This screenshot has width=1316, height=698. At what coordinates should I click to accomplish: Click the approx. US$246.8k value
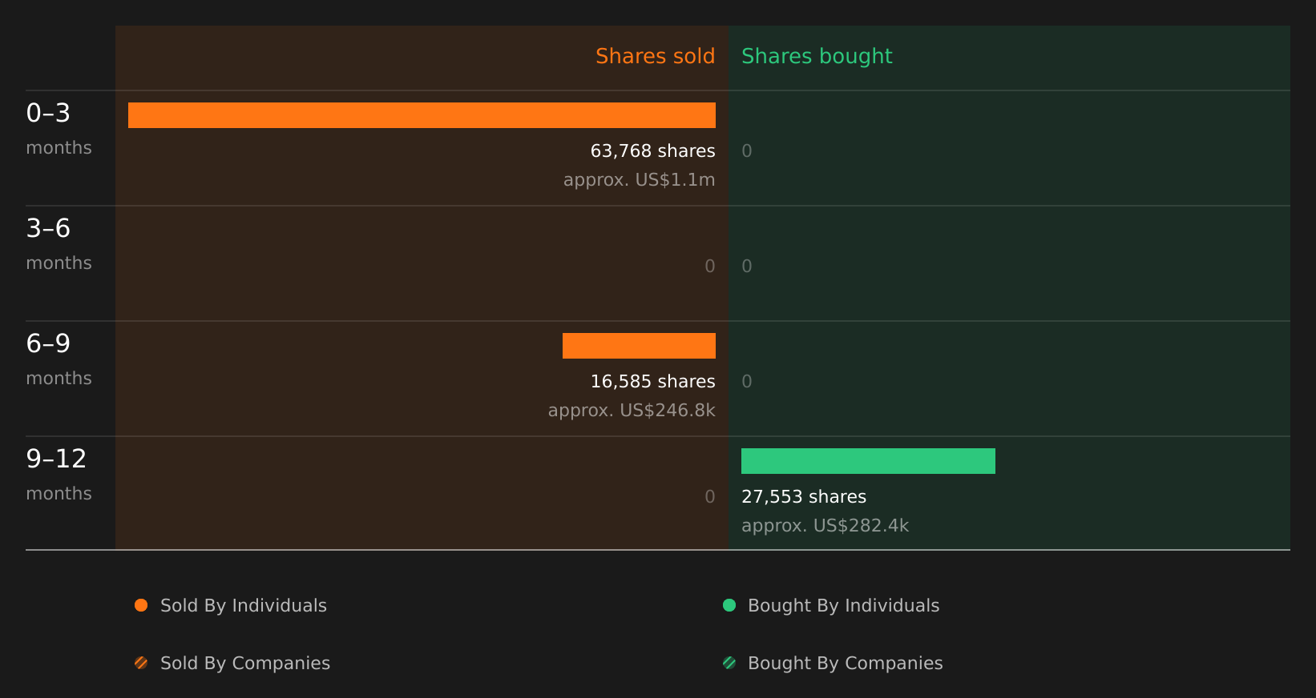click(632, 411)
